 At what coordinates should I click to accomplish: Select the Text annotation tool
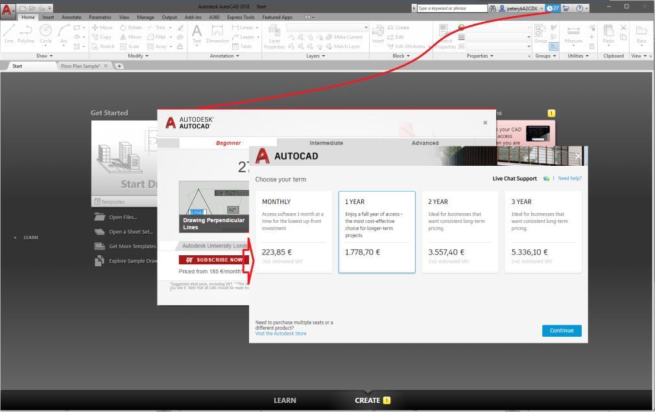[x=196, y=34]
